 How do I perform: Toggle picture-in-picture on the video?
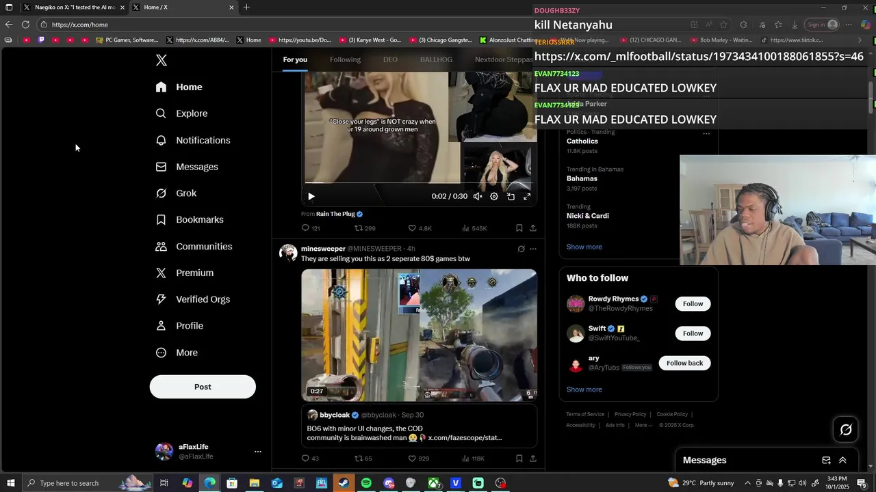click(511, 196)
